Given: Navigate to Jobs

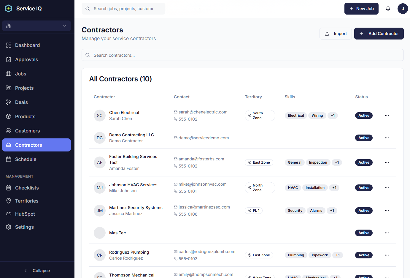Looking at the screenshot, I should (36, 74).
